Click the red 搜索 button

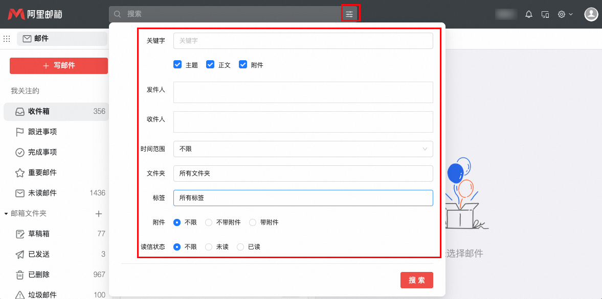[416, 280]
